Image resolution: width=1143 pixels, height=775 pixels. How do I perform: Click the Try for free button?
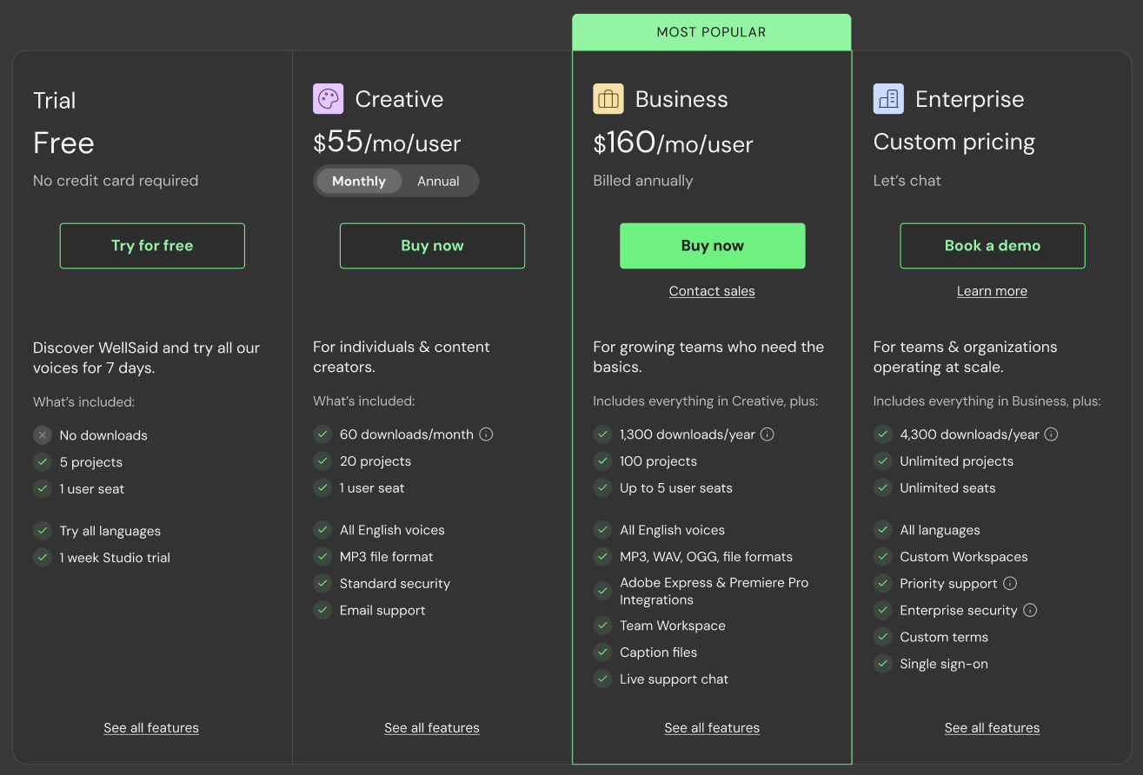click(152, 246)
